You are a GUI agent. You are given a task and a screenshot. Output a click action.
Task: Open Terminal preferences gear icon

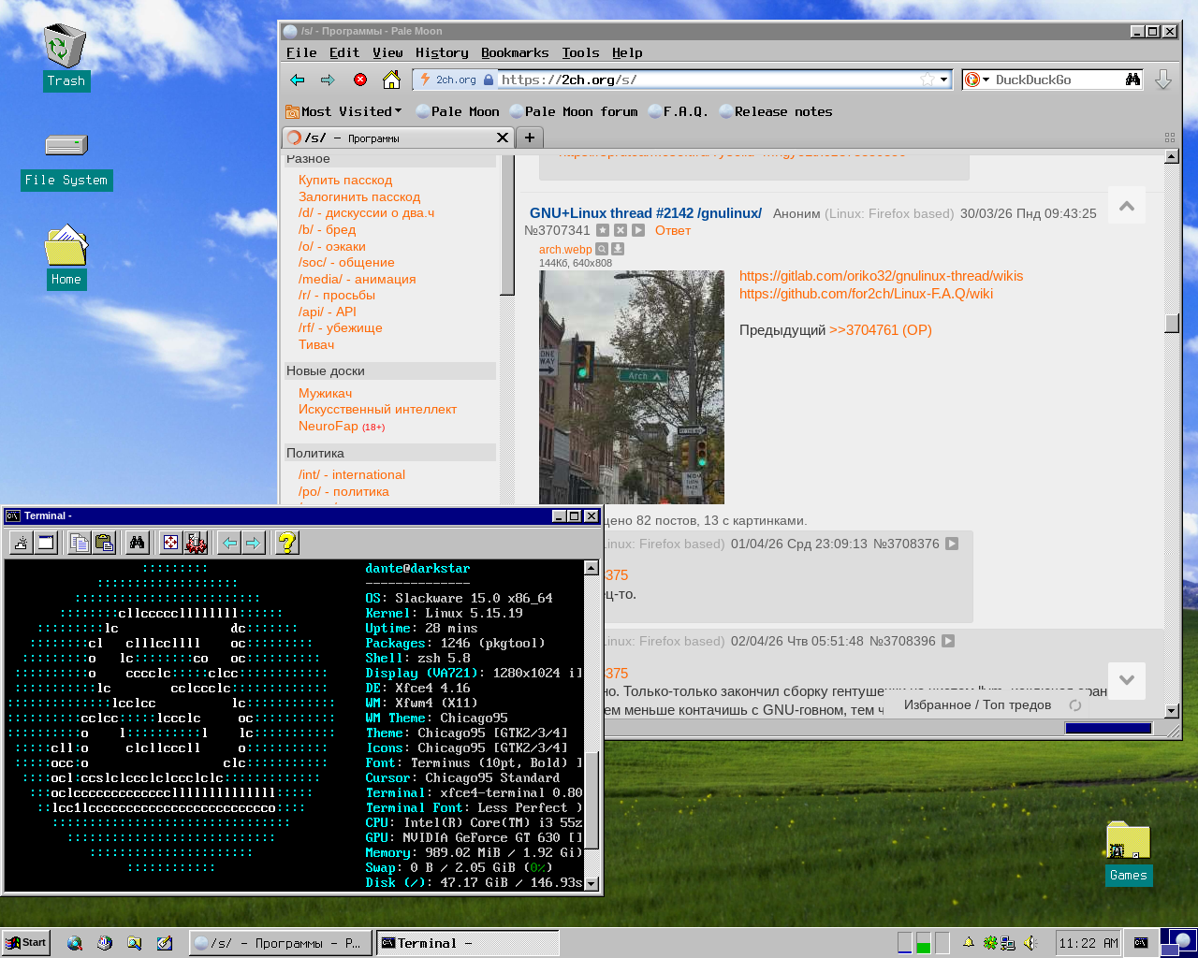(x=196, y=542)
